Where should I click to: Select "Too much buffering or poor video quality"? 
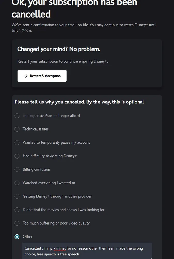click(x=17, y=223)
